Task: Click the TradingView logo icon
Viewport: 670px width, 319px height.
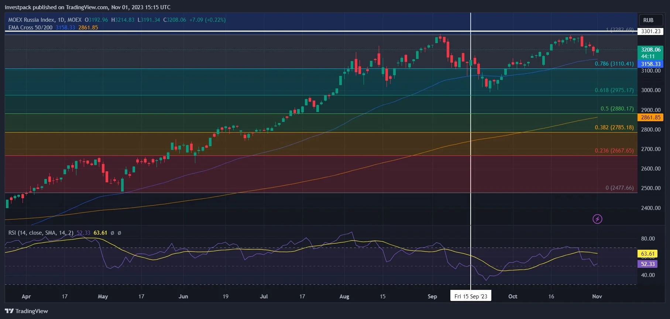Action: pyautogui.click(x=9, y=311)
